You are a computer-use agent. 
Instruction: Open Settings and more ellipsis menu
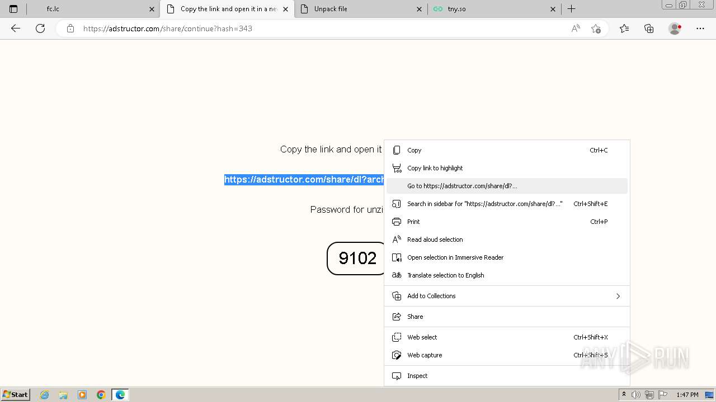tap(700, 28)
